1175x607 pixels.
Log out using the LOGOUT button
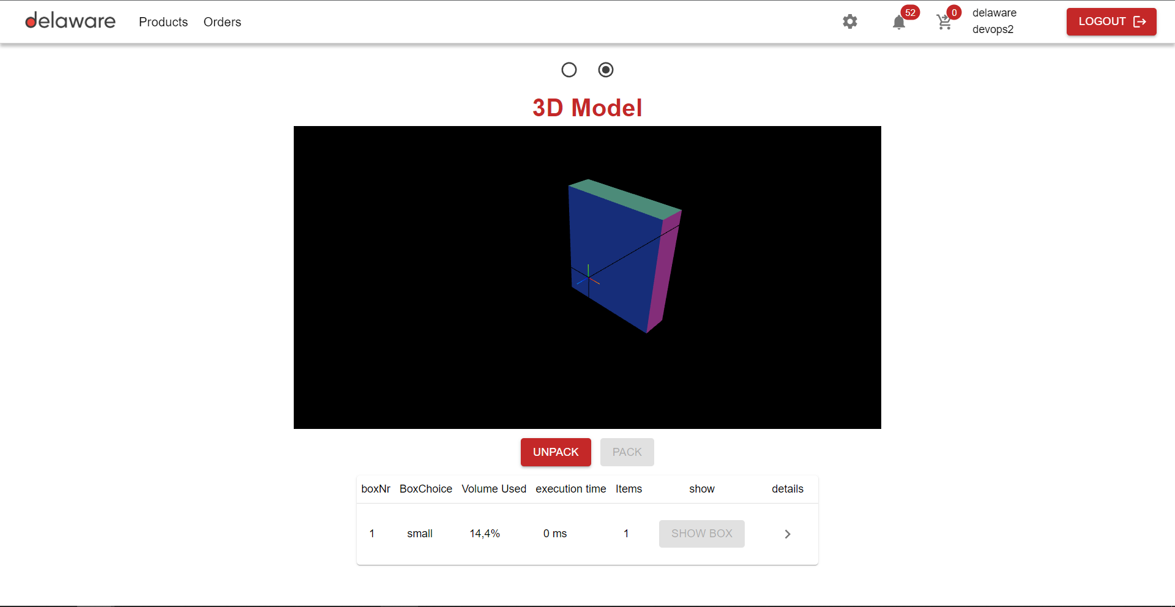(1111, 22)
